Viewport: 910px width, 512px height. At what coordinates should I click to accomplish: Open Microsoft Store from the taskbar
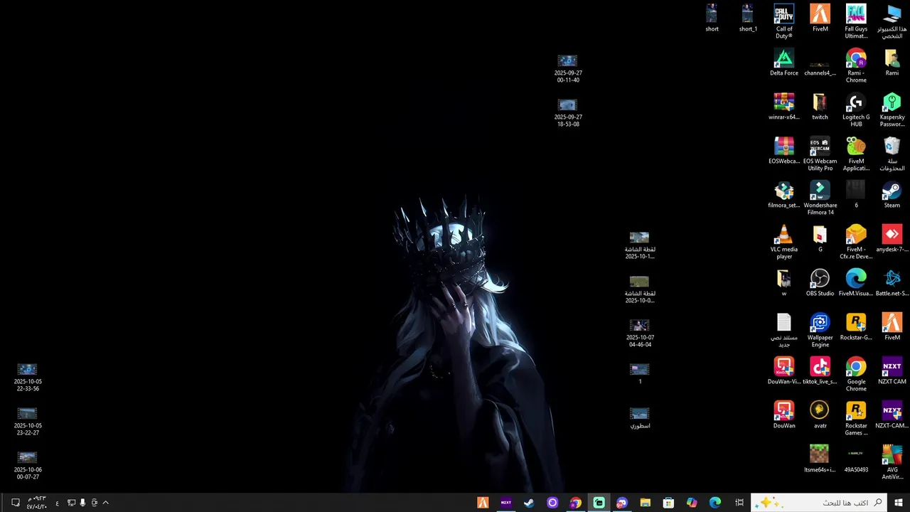[x=668, y=503]
